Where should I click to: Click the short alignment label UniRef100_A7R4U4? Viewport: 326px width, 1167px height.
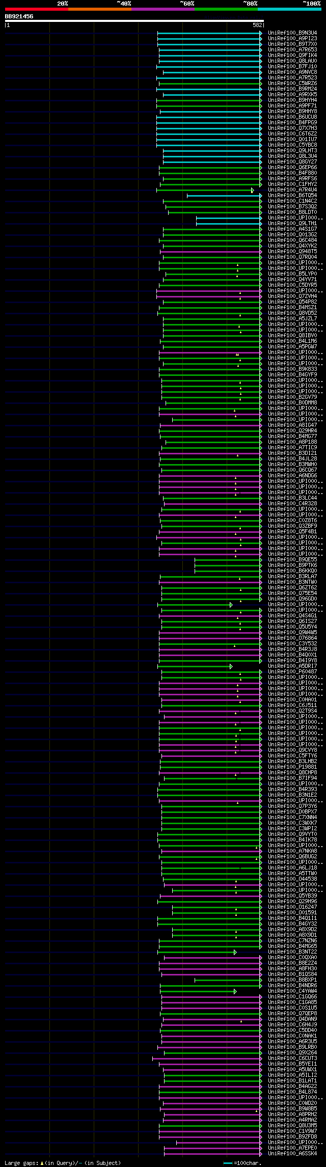point(292,190)
